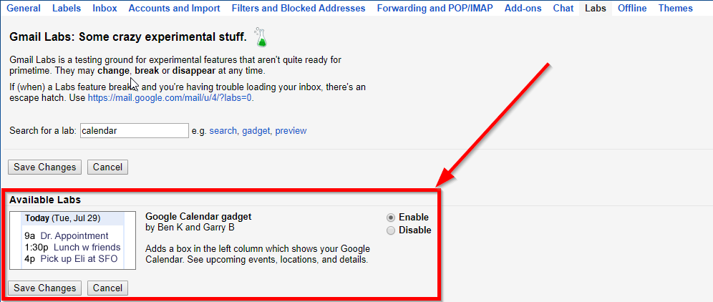
Task: Select the Labs tab
Action: 595,8
